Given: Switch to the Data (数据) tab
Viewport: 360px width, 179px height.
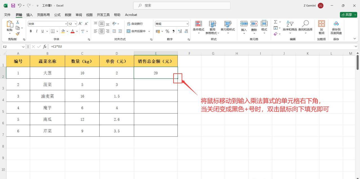Looking at the screenshot, I should [x=68, y=15].
